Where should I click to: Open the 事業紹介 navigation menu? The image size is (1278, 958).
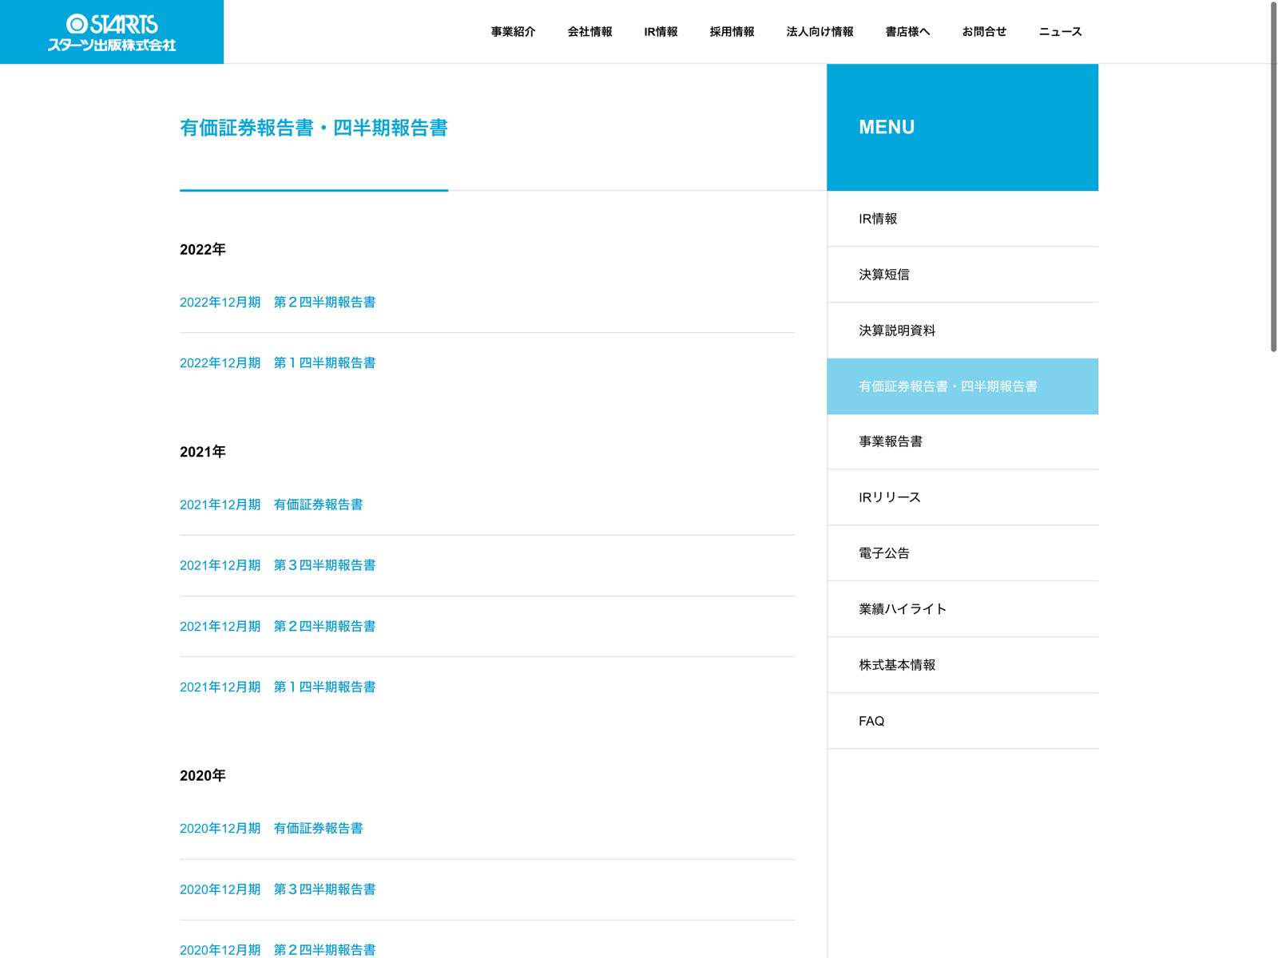pyautogui.click(x=513, y=32)
